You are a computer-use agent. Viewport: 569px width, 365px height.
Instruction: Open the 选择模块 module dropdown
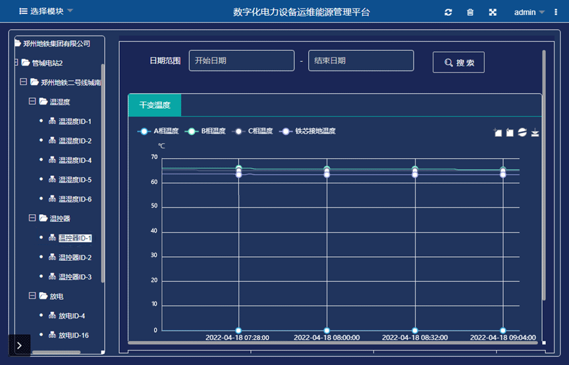[x=46, y=11]
